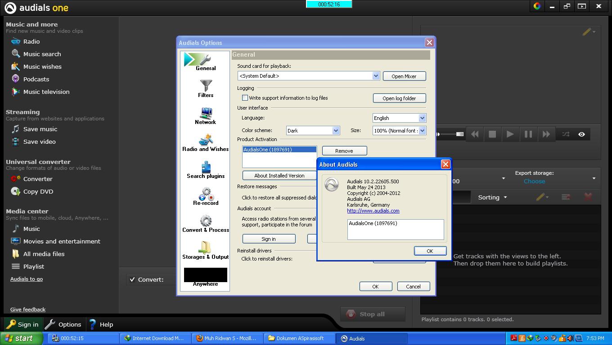Expand the Size dropdown
The height and width of the screenshot is (345, 612).
click(422, 131)
